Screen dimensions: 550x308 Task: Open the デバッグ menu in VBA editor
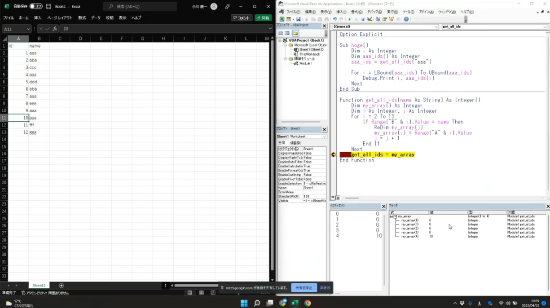pos(374,12)
